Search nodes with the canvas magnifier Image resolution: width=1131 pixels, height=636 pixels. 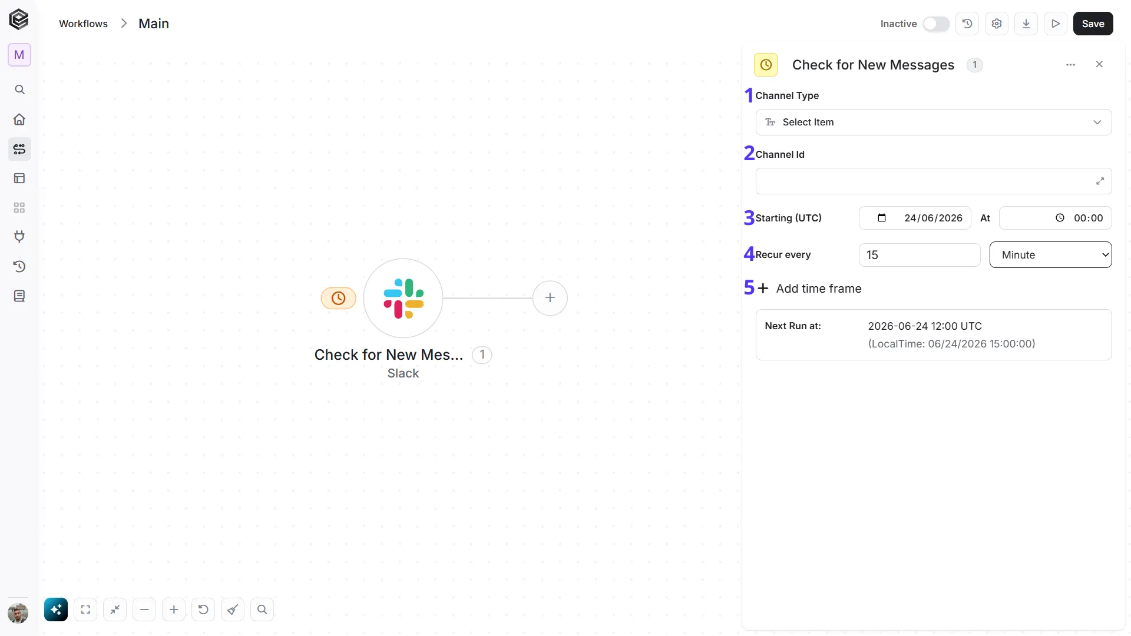pos(262,609)
